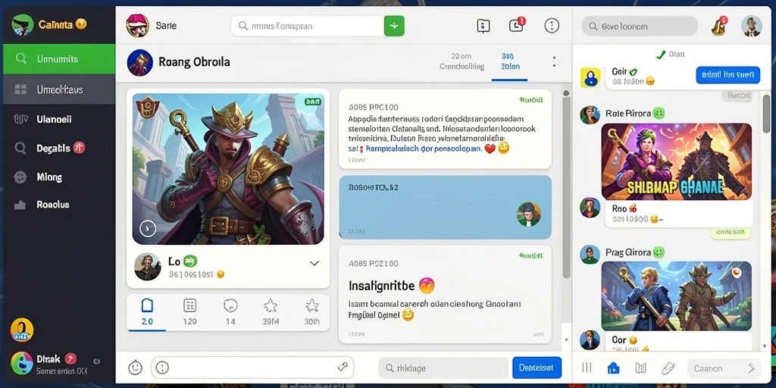776x388 pixels.
Task: Click the arrow right of Caanon
Action: 751,368
